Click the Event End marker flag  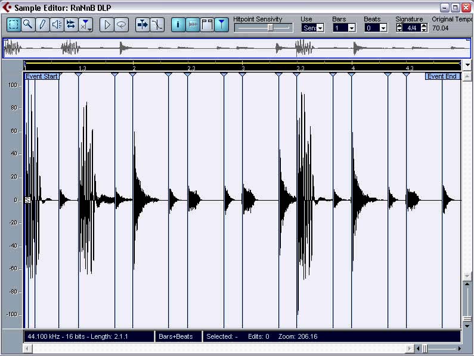pyautogui.click(x=442, y=76)
